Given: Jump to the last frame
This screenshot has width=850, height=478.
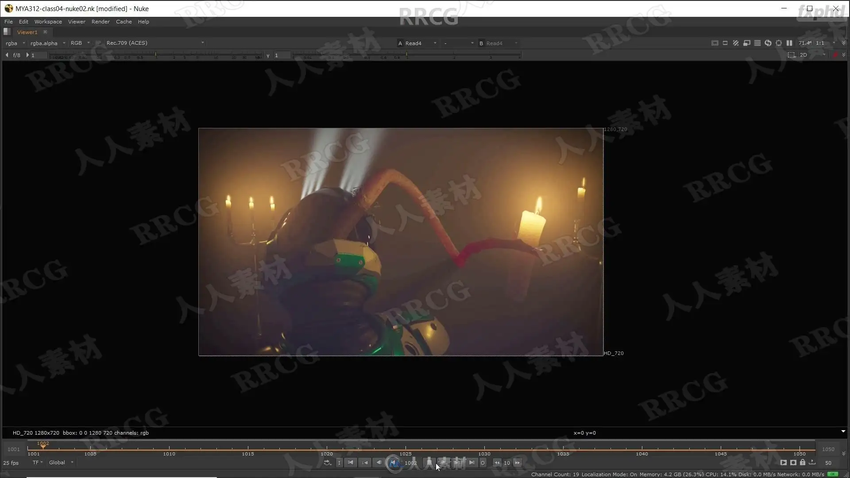Looking at the screenshot, I should [x=471, y=463].
